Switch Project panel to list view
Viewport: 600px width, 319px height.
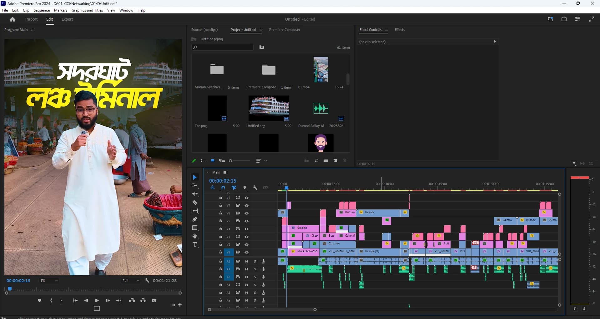[203, 161]
